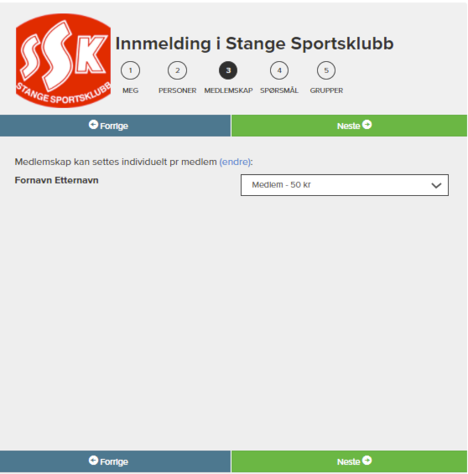Open the Medlem - 50 kr dropdown

coord(345,185)
